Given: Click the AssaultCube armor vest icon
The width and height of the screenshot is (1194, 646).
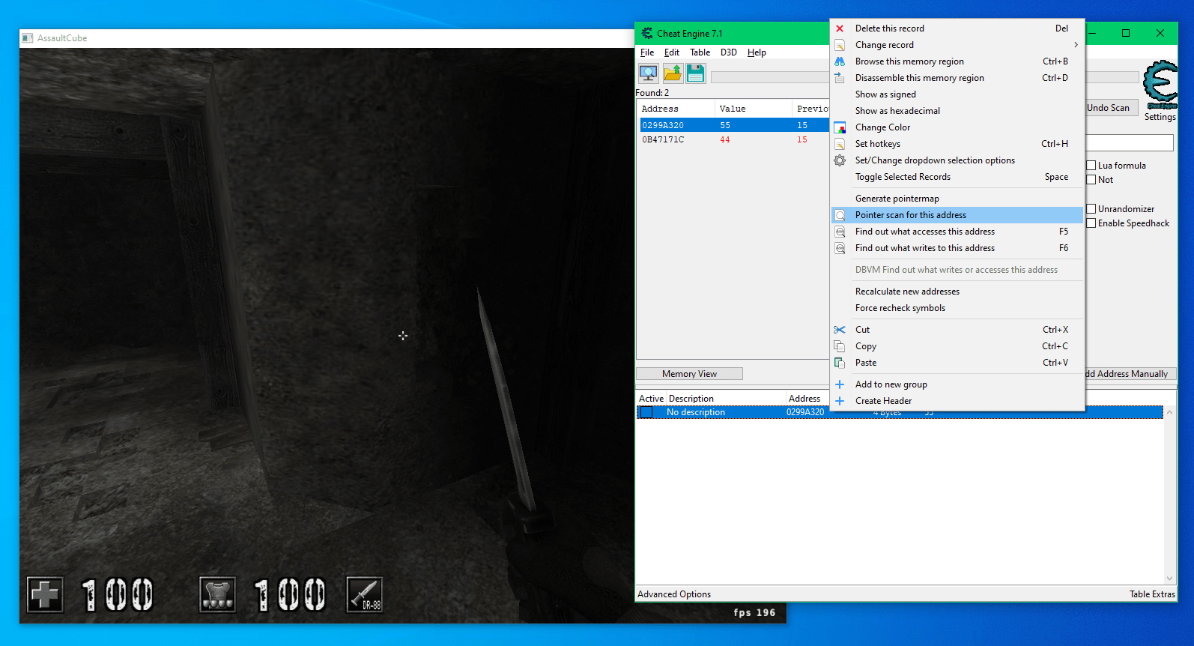Looking at the screenshot, I should (x=218, y=594).
